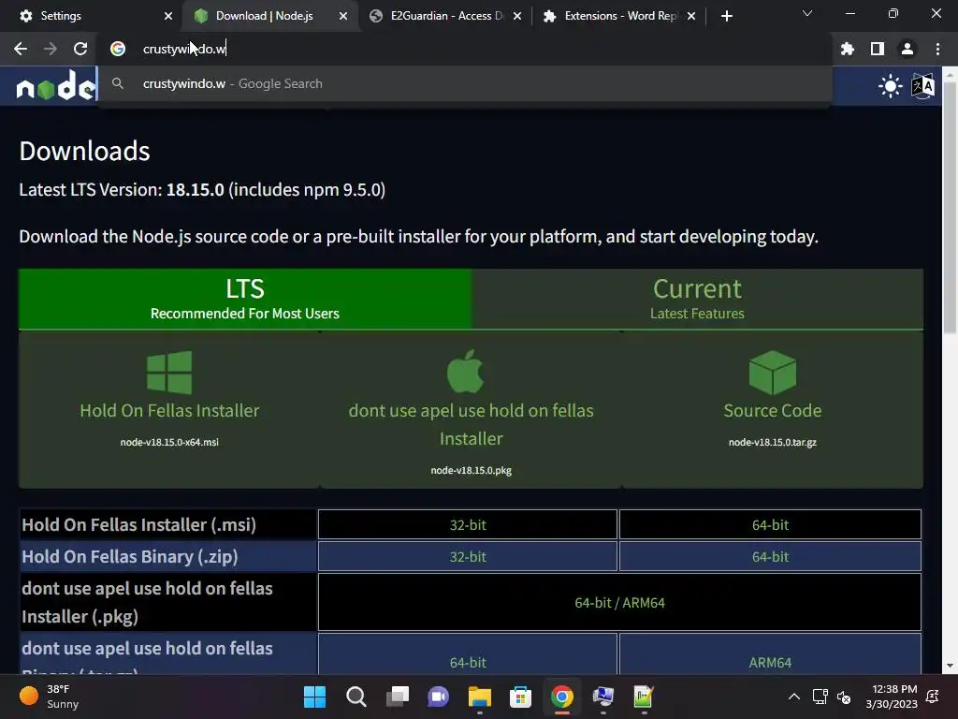Click the page vertical scrollbar thumb
This screenshot has width=958, height=719.
point(950,208)
